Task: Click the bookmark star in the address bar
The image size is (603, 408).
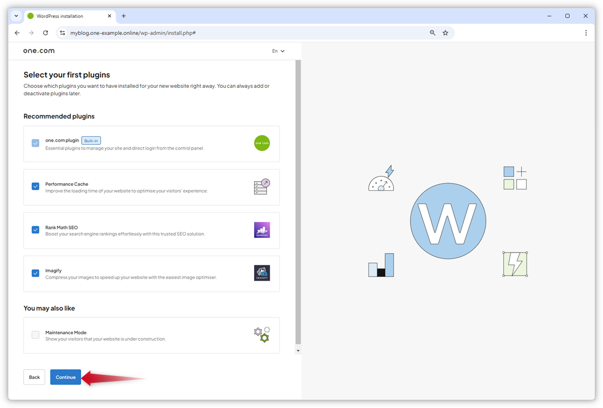Action: 445,32
